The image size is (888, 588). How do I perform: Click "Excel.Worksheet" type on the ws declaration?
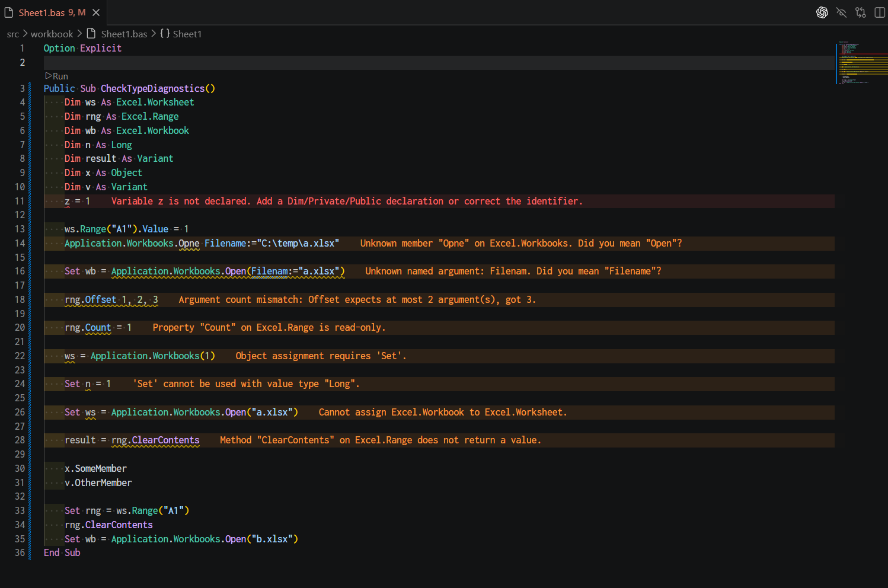pyautogui.click(x=155, y=103)
